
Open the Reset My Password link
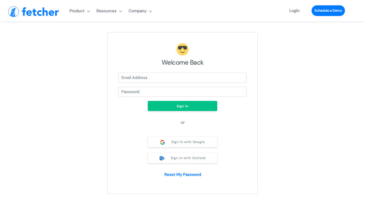click(x=182, y=175)
